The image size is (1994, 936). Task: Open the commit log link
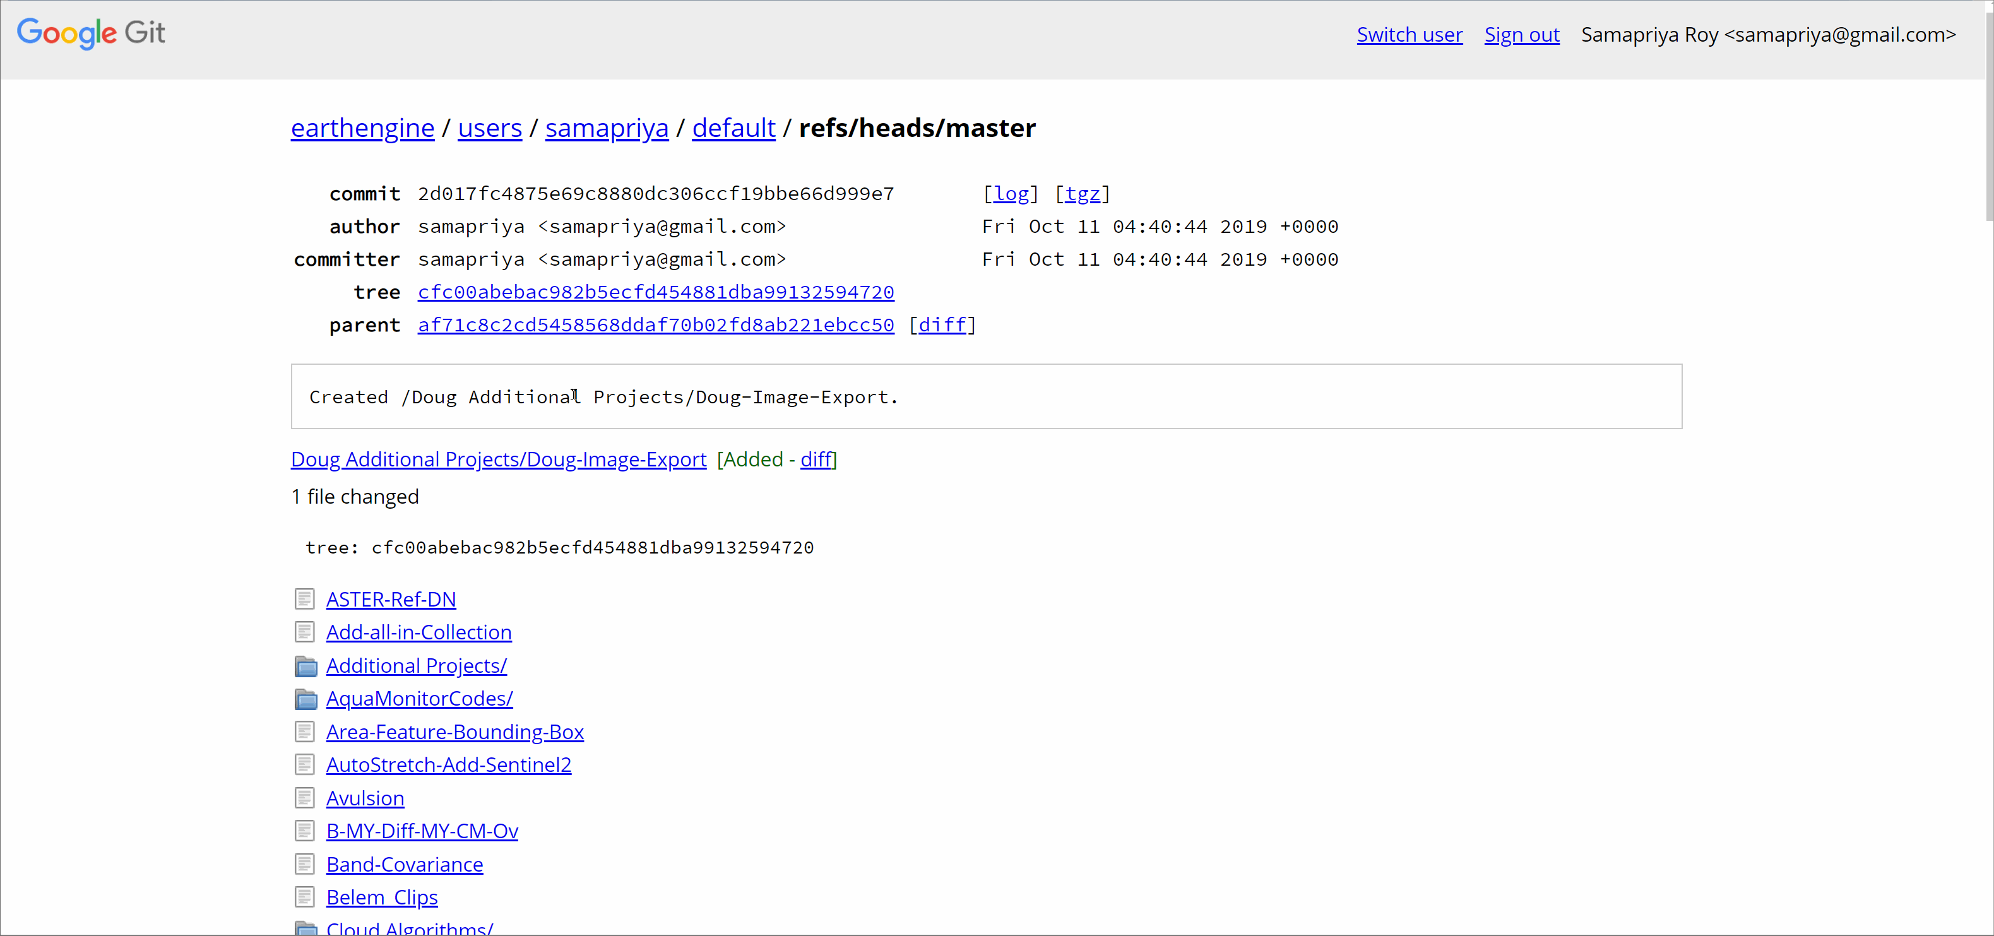pos(1011,194)
